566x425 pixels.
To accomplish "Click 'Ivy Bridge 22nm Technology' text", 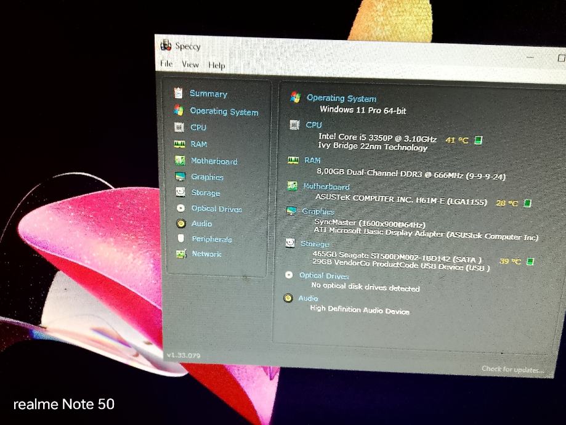I will [x=373, y=146].
